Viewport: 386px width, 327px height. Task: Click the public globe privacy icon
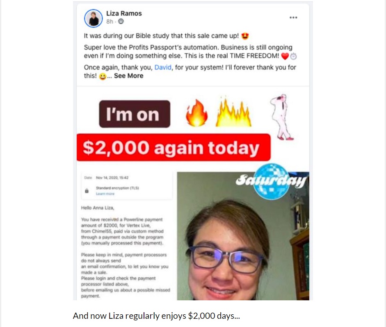pyautogui.click(x=121, y=21)
